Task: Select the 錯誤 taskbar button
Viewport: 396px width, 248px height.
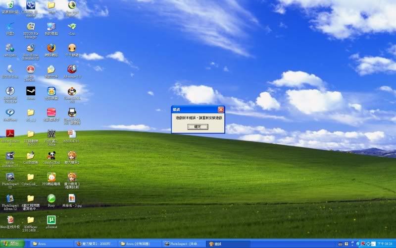Action: tap(227, 244)
